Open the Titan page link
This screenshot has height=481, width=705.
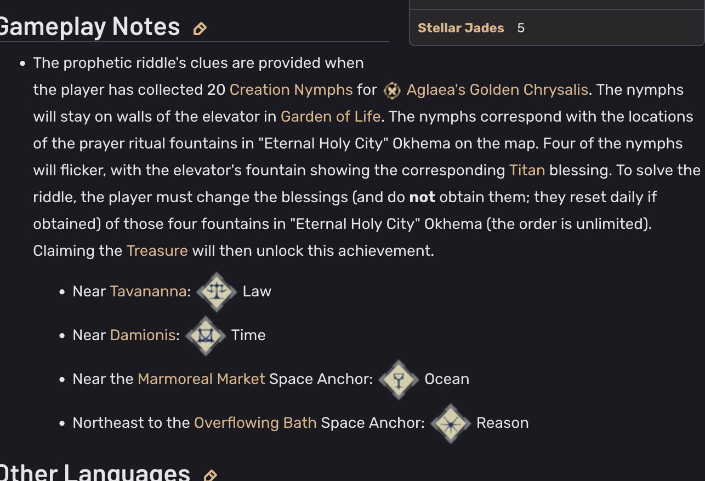[x=527, y=170]
